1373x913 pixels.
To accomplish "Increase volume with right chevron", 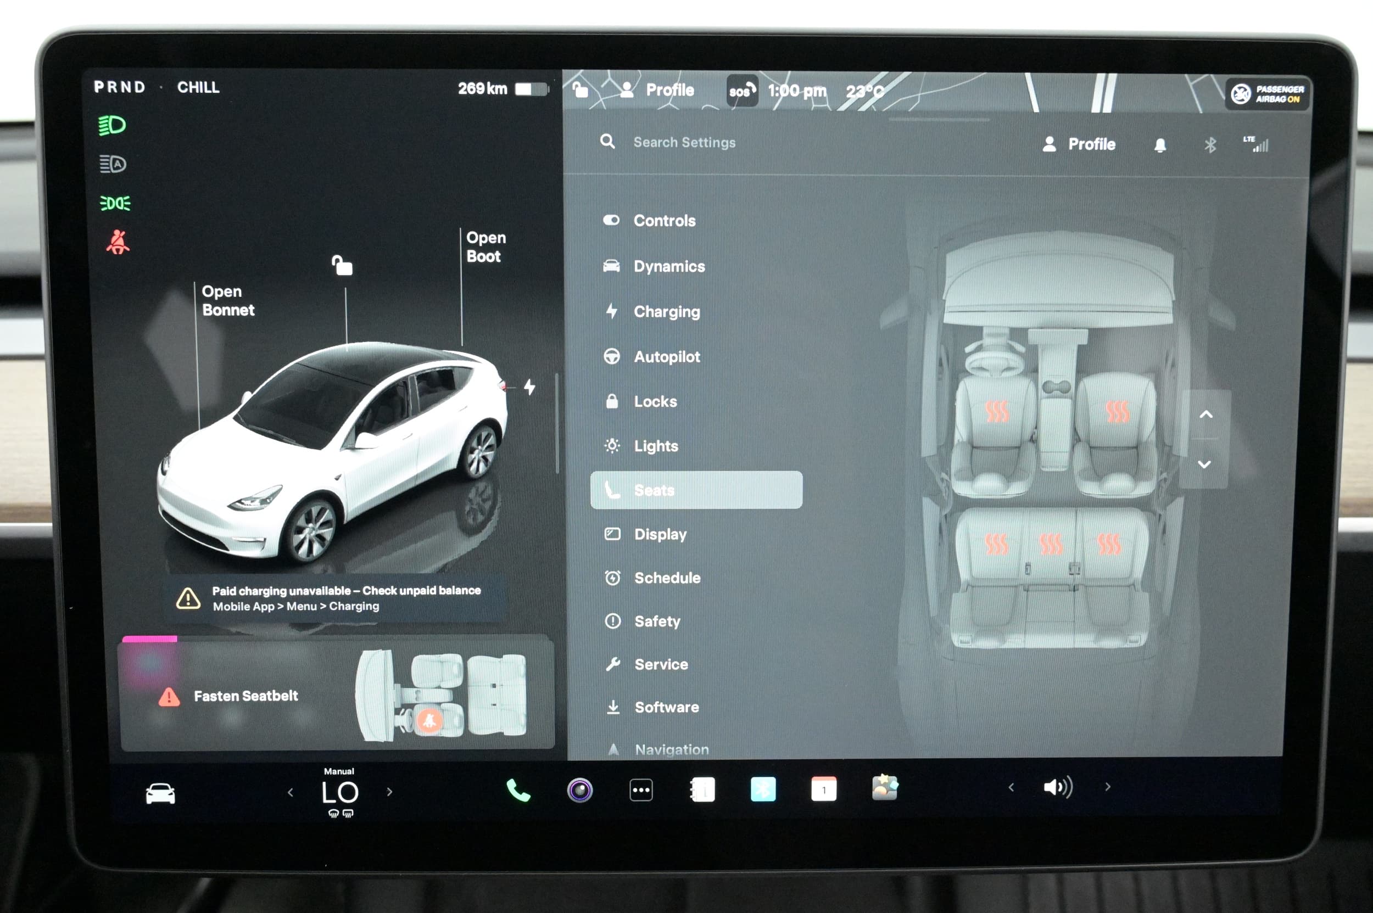I will pos(1107,787).
